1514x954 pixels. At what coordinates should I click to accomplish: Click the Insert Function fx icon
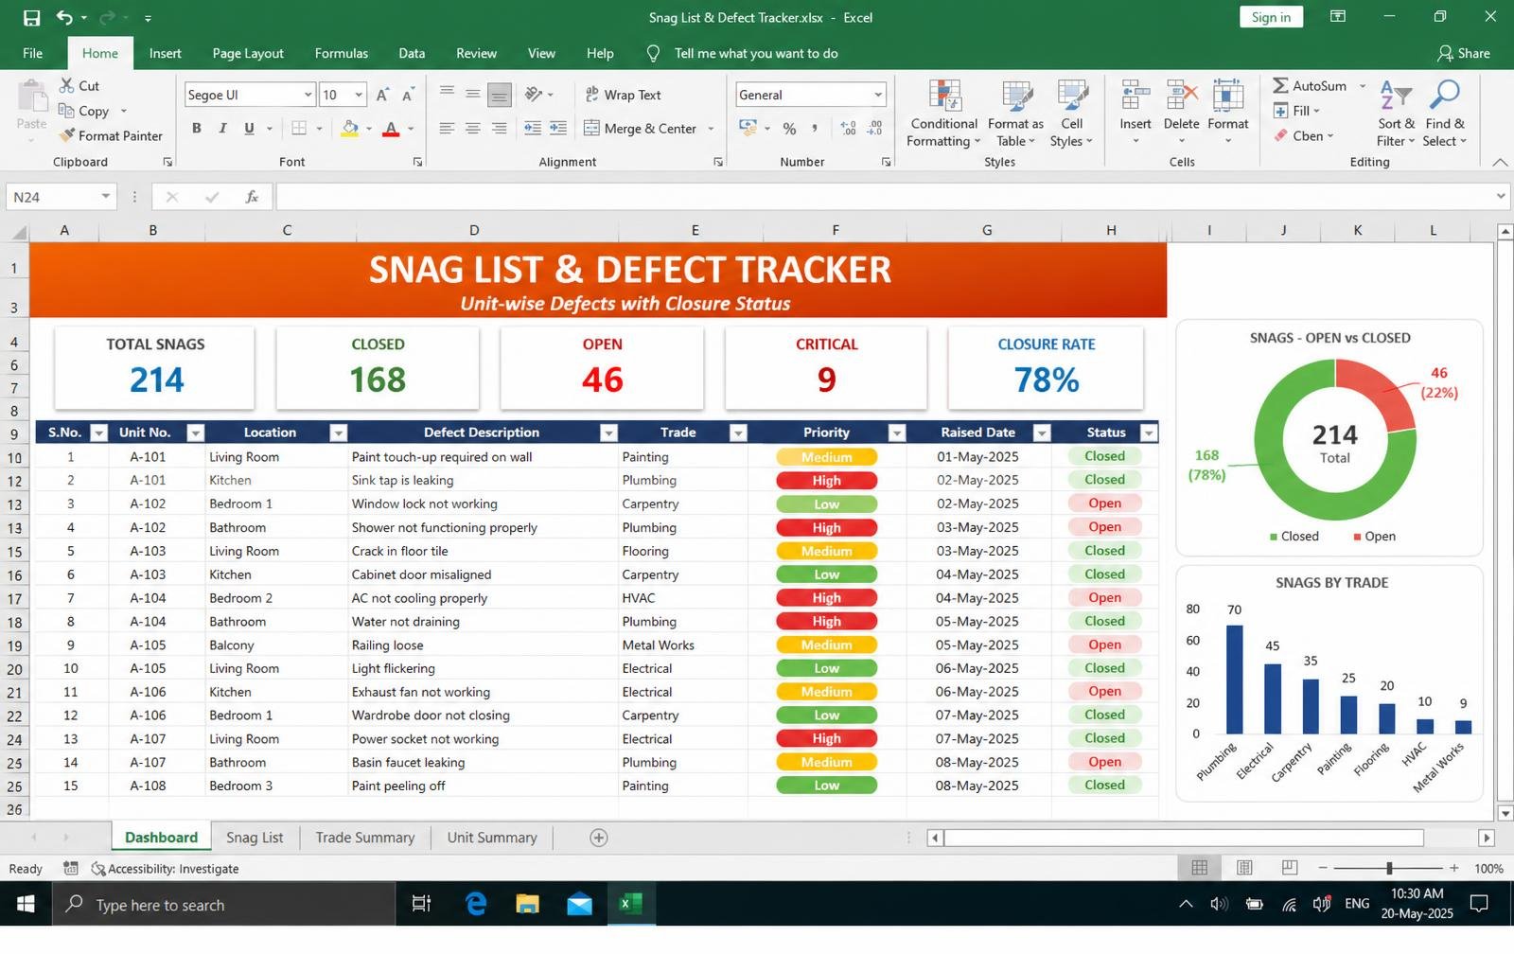[252, 197]
